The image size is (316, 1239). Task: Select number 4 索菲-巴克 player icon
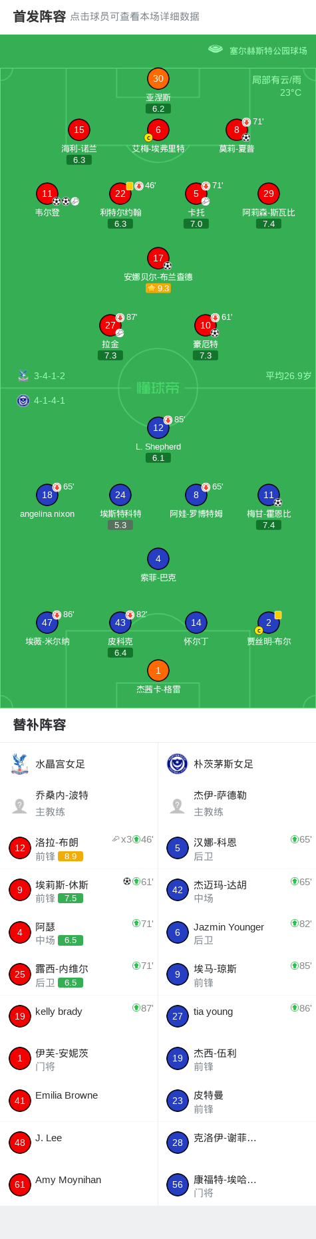158,559
